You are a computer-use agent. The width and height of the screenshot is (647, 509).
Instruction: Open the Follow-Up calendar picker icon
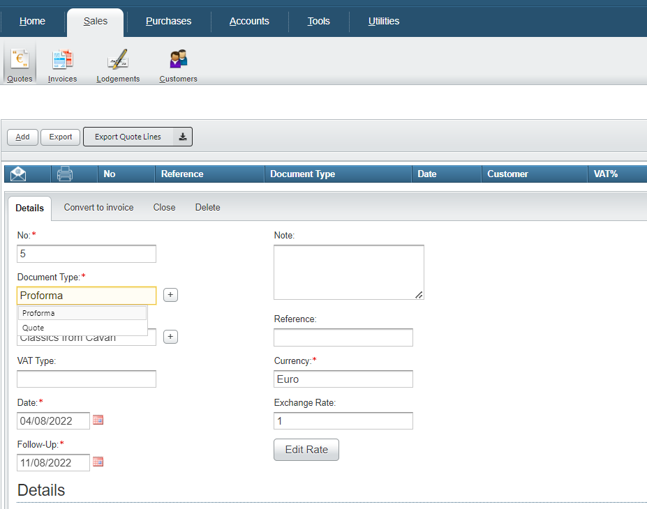pos(98,462)
